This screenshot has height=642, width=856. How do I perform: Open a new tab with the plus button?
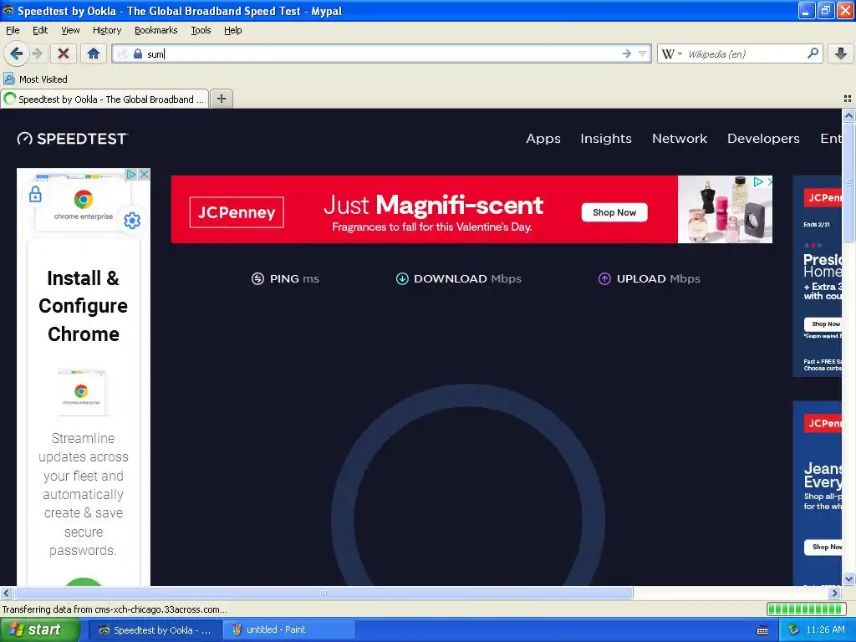click(221, 99)
